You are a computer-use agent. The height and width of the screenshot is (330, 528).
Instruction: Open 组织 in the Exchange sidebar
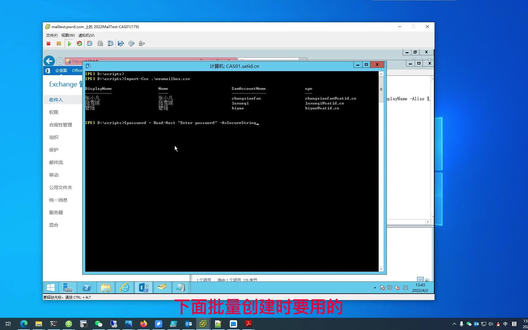coord(54,137)
